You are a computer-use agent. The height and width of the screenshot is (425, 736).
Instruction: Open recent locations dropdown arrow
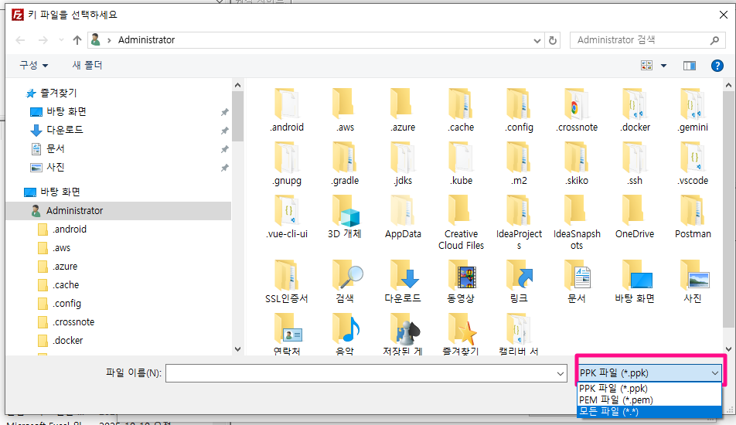click(x=61, y=40)
